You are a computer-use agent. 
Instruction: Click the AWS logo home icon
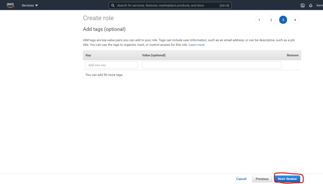10,5
